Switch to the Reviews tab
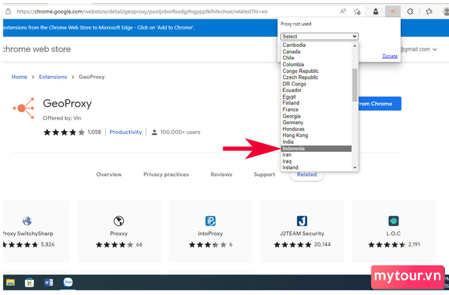 point(221,175)
